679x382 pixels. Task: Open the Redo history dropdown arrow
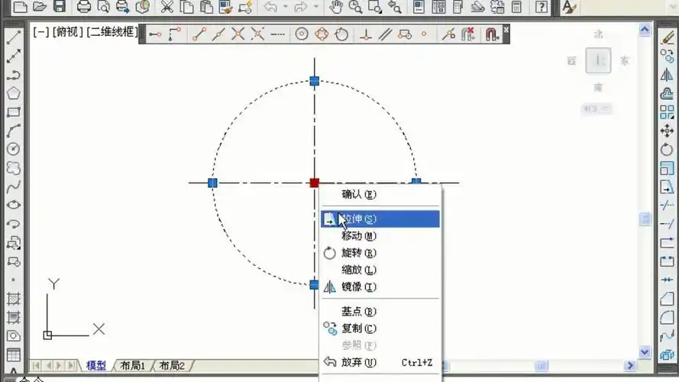(316, 7)
